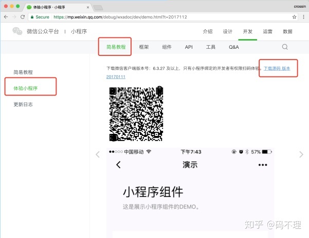Click the search magnifier icon

[285, 47]
